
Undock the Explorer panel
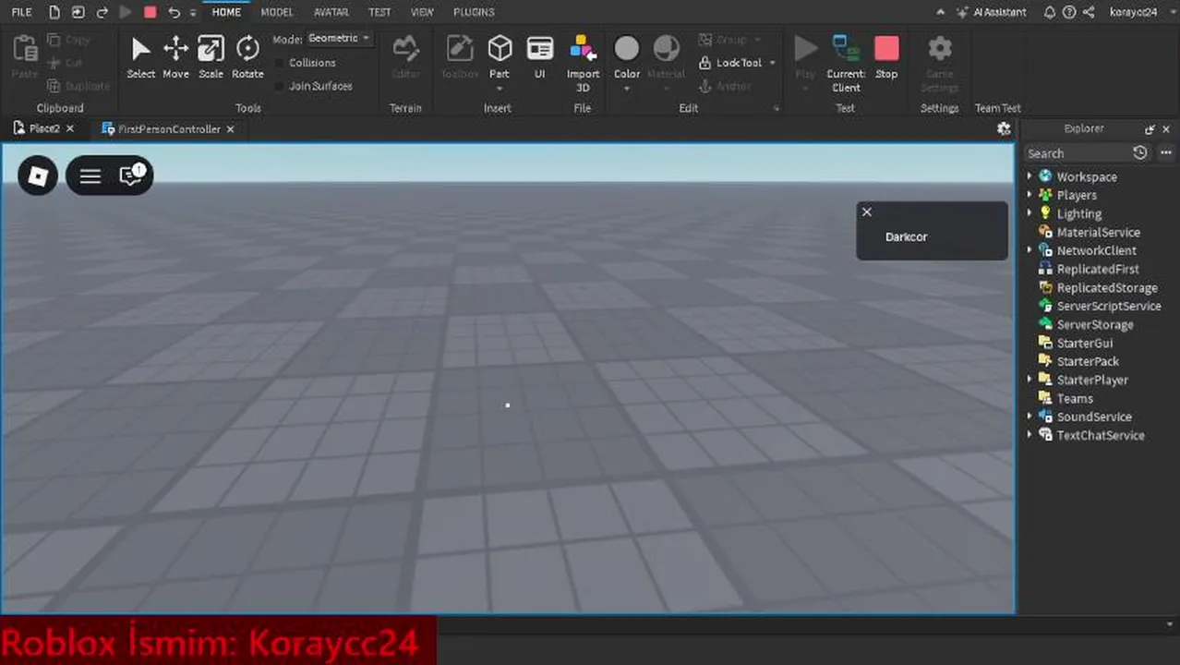point(1150,129)
